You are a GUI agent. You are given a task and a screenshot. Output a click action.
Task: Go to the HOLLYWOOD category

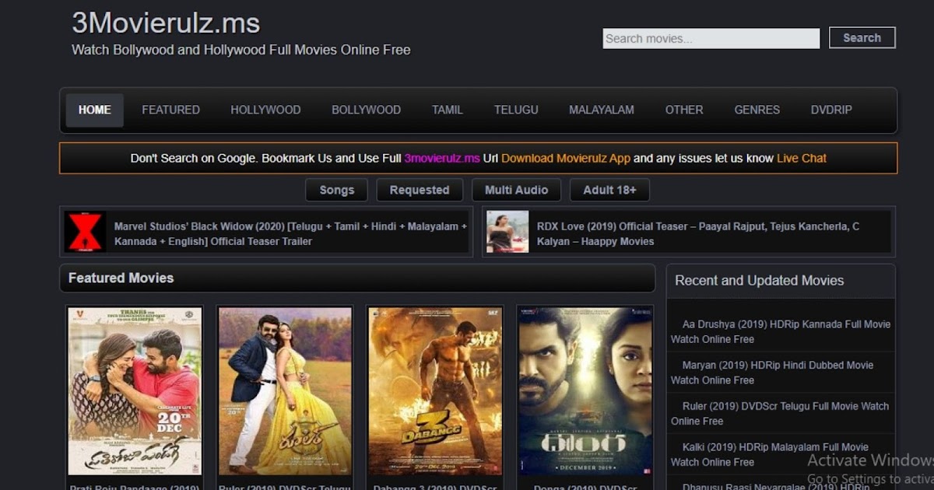[265, 110]
